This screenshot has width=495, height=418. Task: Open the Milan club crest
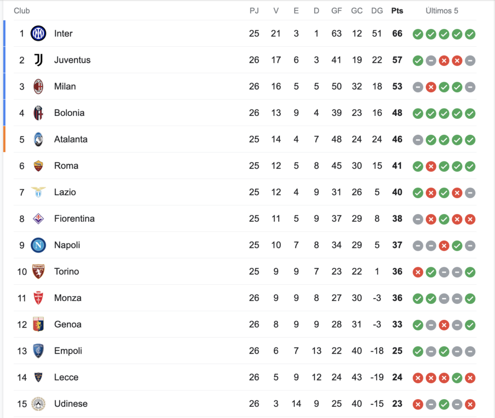(x=38, y=86)
